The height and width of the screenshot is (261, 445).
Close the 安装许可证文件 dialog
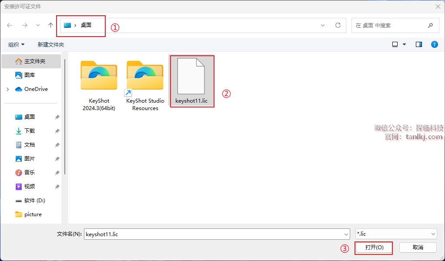(438, 6)
